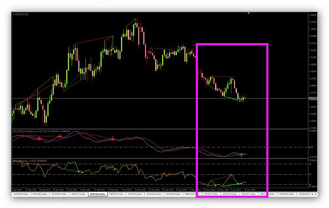
Task: Switch to the EURNZD,Daily chart tab
Action: [173, 194]
